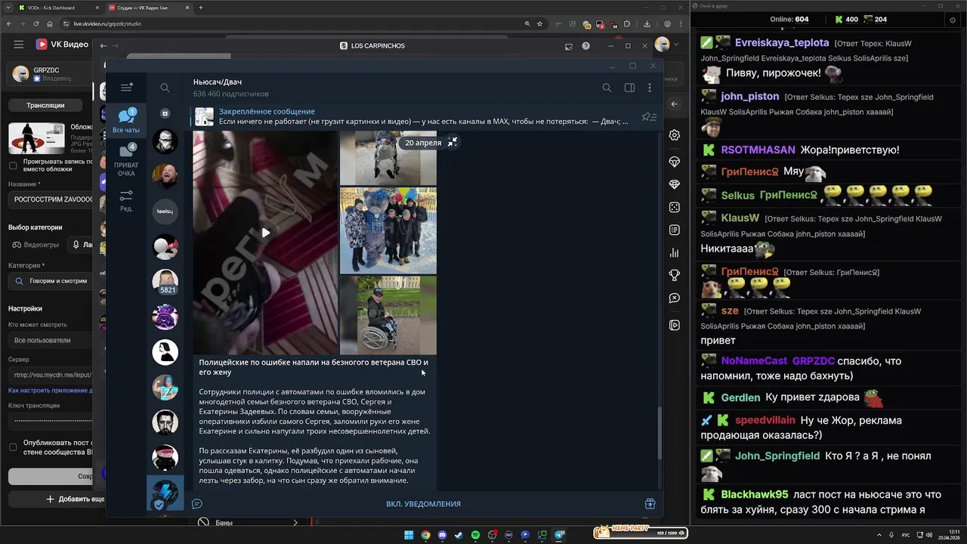Open help icon in LOS CARPINCHOS titlebar
Viewport: 967px width, 544px height.
[x=585, y=46]
